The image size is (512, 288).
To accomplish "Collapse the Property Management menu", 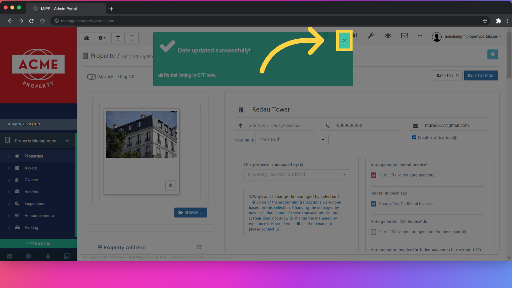I will pyautogui.click(x=38, y=141).
